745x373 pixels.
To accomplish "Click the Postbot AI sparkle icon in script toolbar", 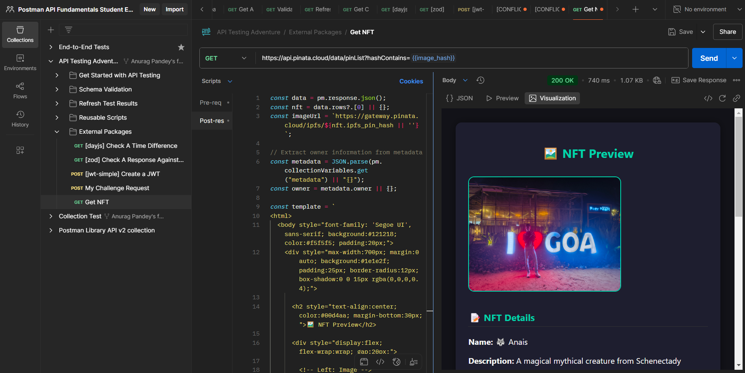I will click(397, 362).
